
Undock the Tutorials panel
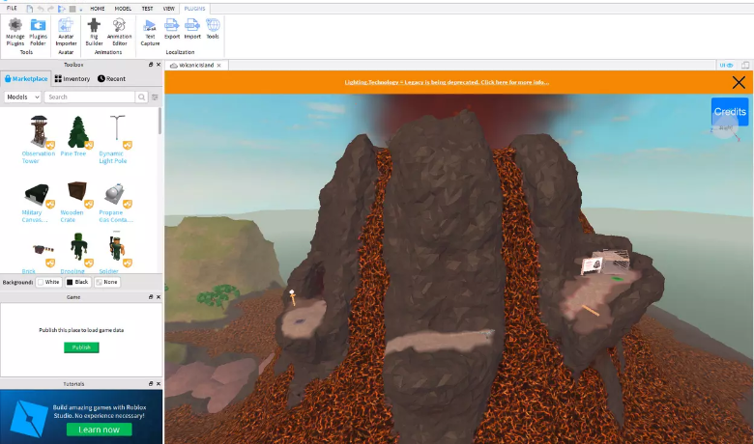click(x=151, y=384)
